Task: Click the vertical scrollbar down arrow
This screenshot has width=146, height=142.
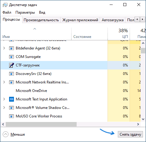Action: pos(143,119)
